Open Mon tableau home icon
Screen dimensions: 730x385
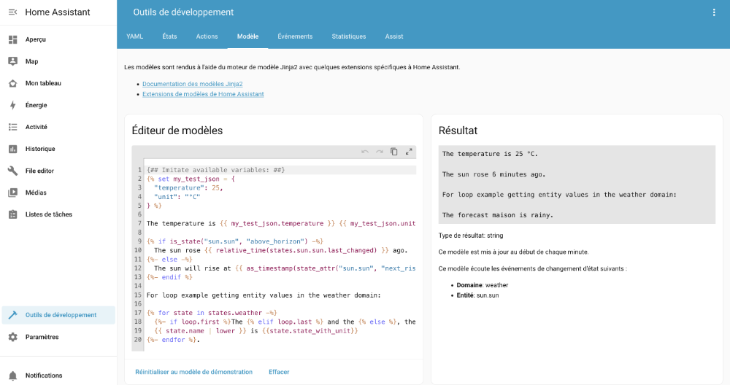pyautogui.click(x=12, y=83)
